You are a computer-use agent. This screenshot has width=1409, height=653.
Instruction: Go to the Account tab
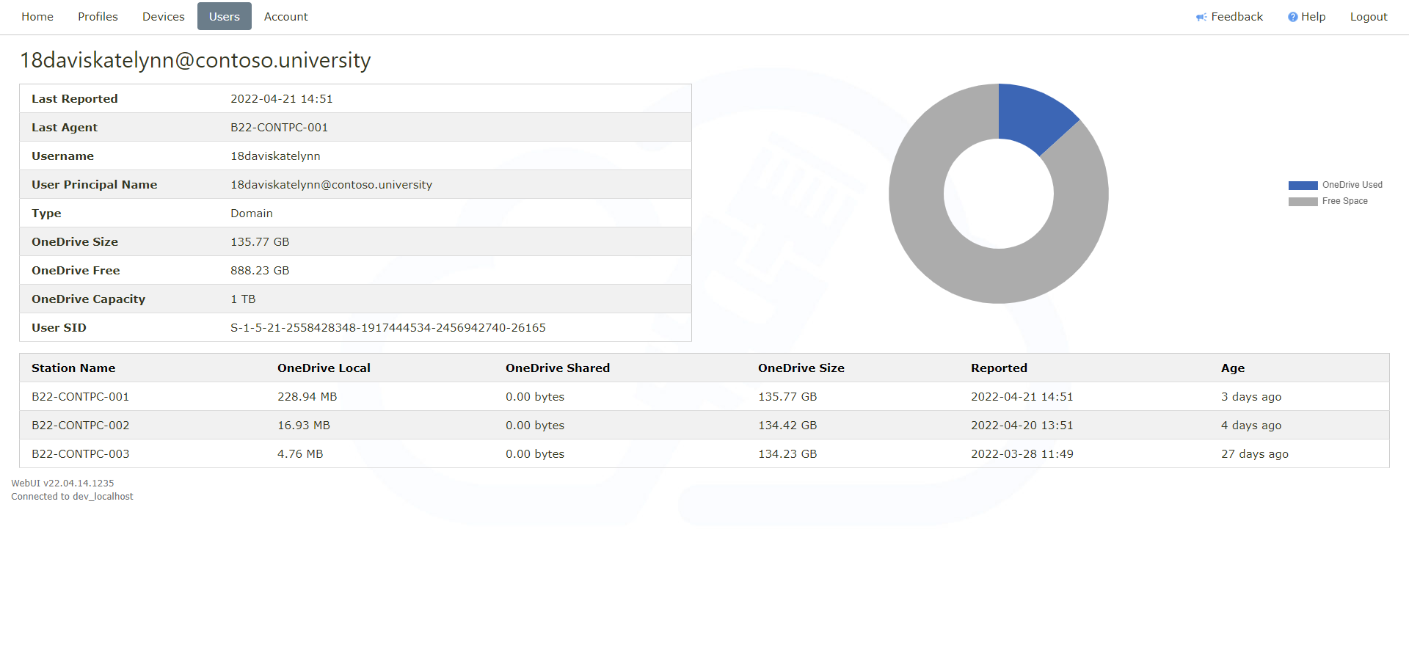point(285,17)
